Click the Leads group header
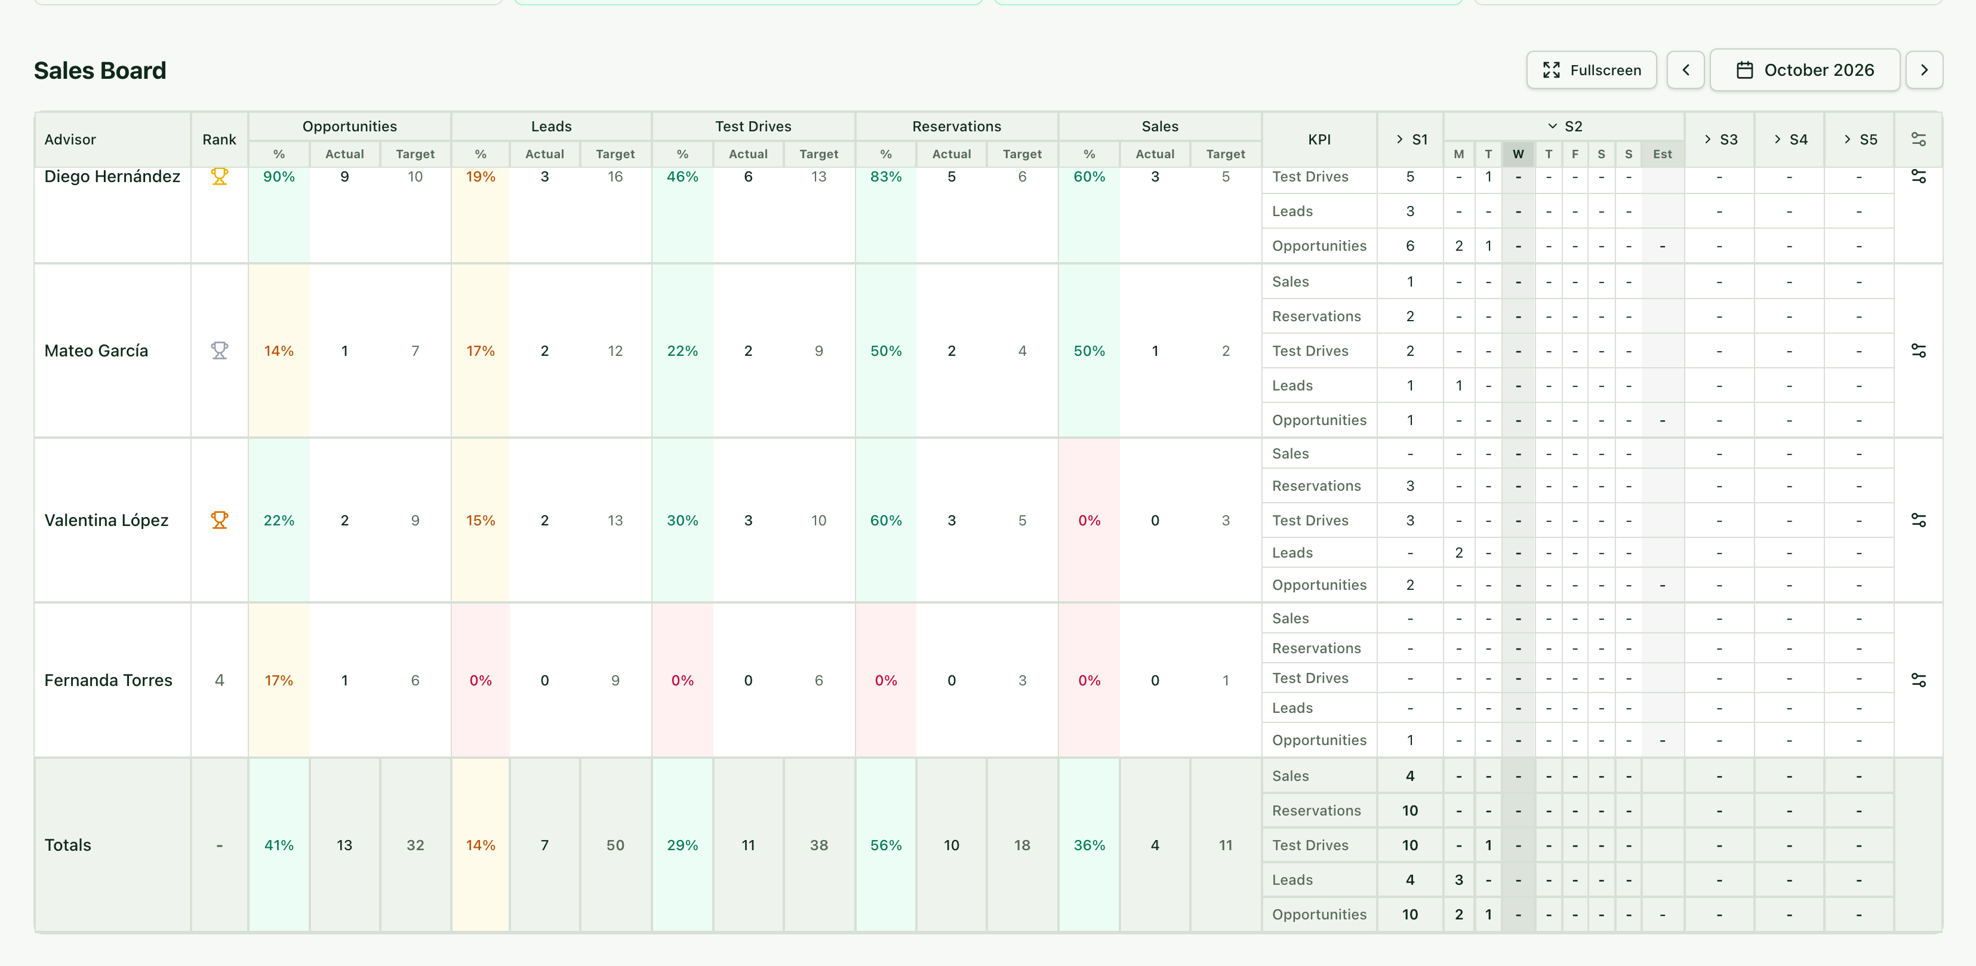This screenshot has width=1976, height=966. point(552,126)
